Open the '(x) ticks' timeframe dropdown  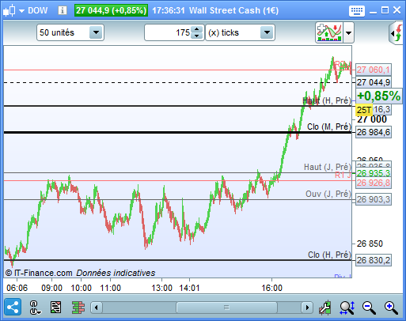(240, 32)
